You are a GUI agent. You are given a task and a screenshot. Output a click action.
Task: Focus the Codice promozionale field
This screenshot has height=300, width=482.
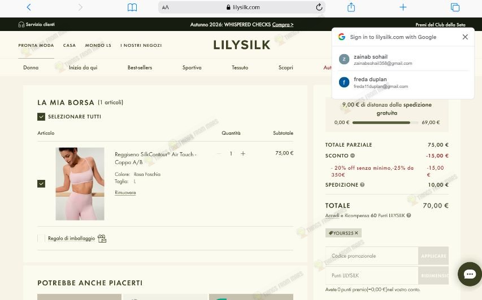point(372,256)
